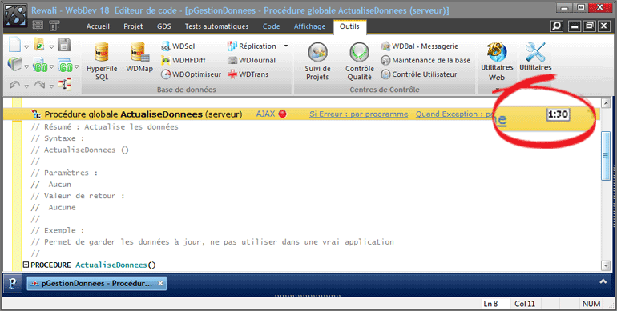Run the project test with the stacked GO icon
This screenshot has width=617, height=311.
66,66
